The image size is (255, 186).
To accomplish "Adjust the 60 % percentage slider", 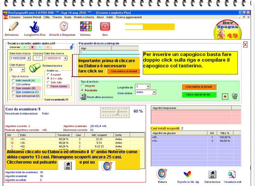I will [117, 112].
